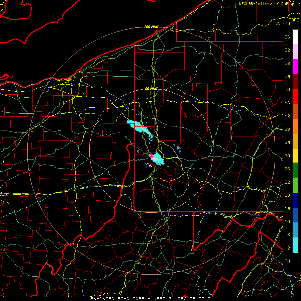Image resolution: width=301 pixels, height=301 pixels.
Task: Click the cyan swatch near the 2 label
Action: (295, 245)
